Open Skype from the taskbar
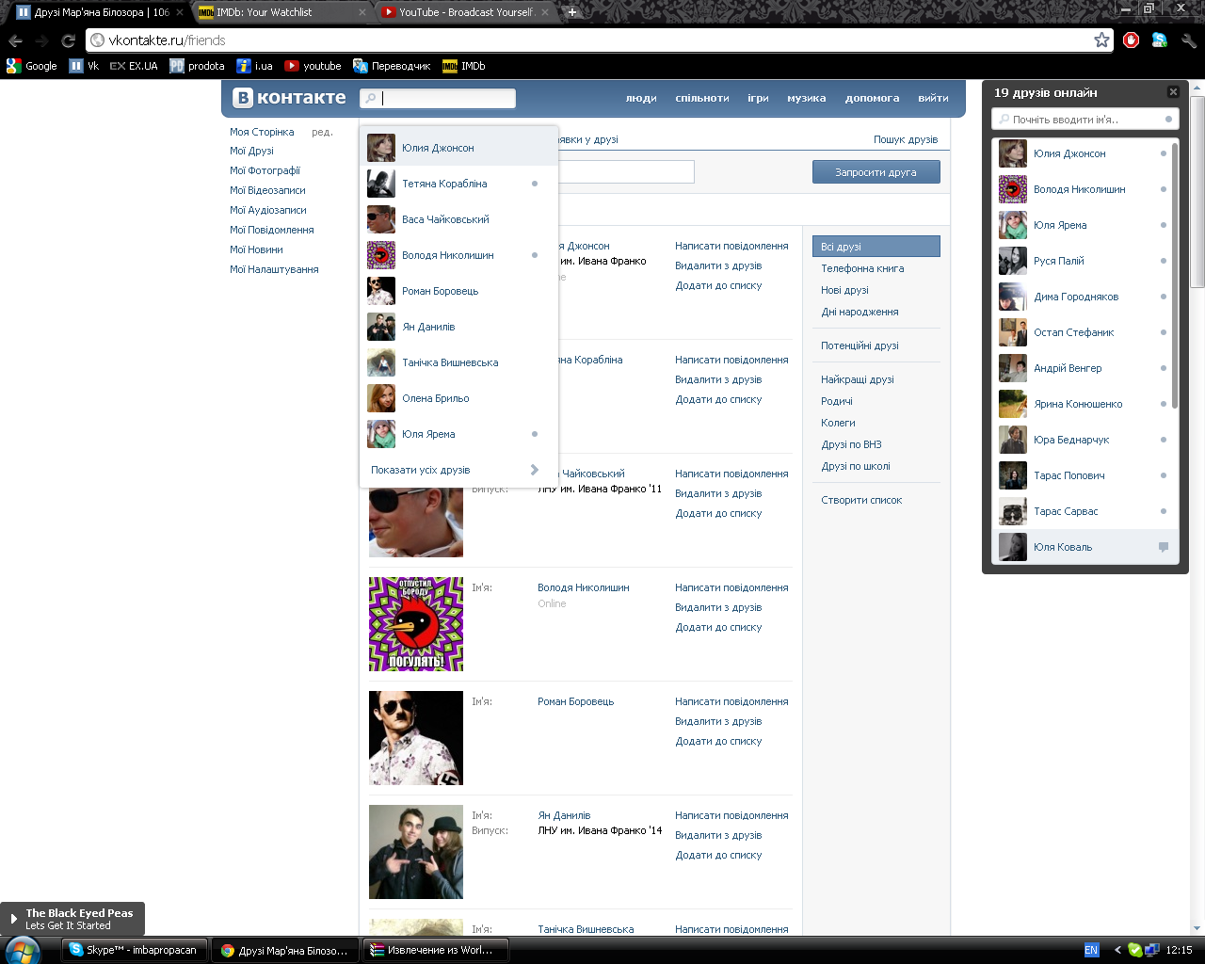 134,950
